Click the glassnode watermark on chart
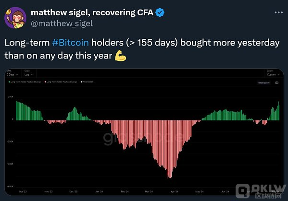Screen dimensions: 288x201 (x=143, y=138)
